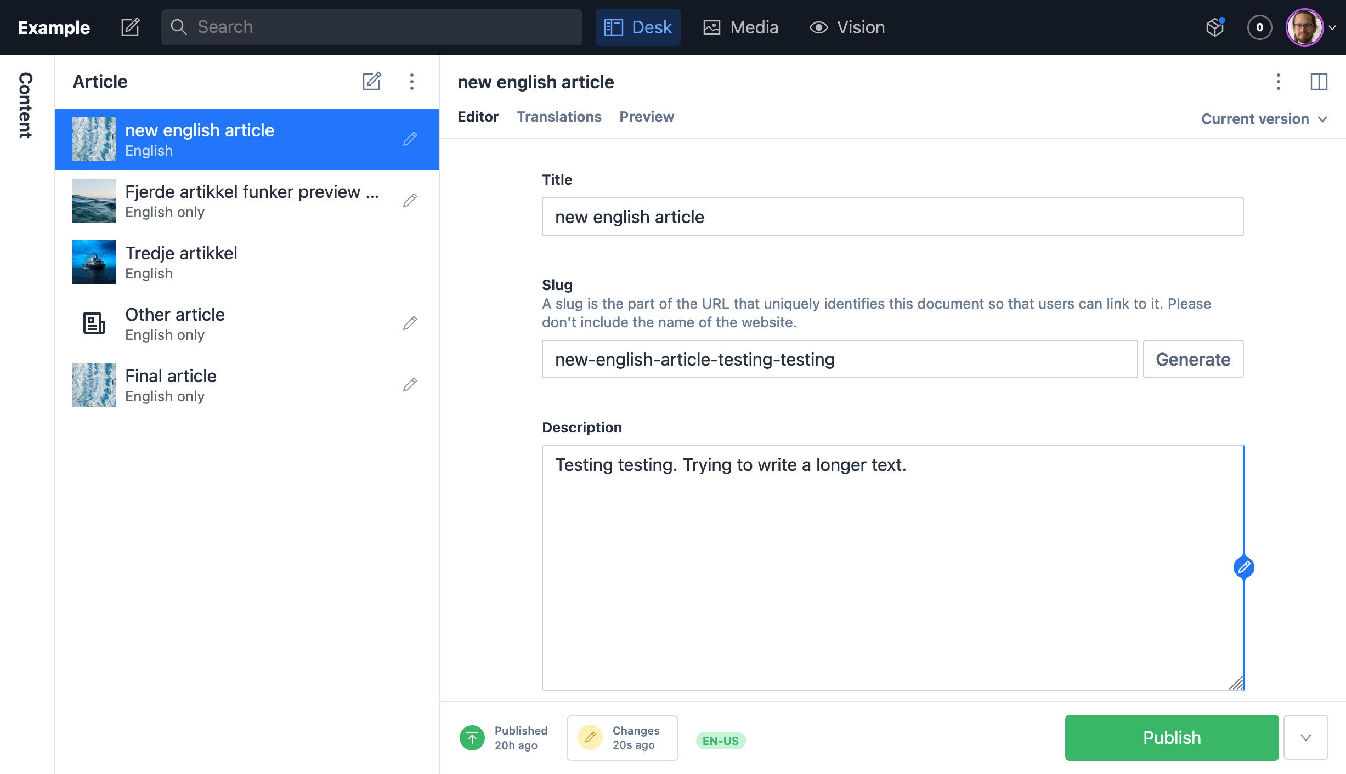Expand the Current version dropdown
Viewport: 1346px width, 774px height.
pos(1264,119)
